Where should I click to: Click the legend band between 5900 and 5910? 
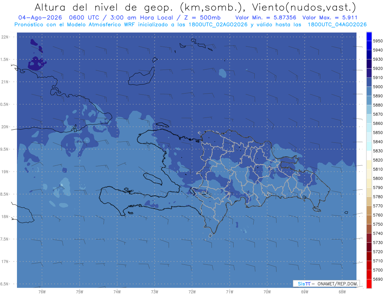point(369,82)
